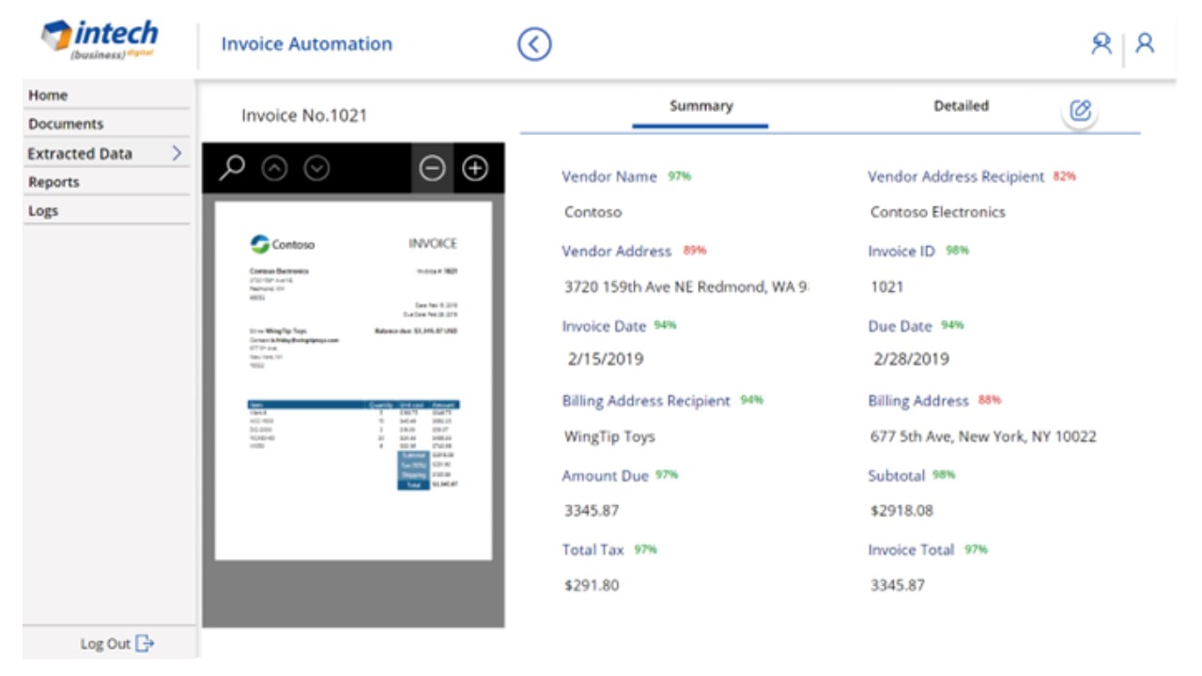Zoom in with the plus icon
The image size is (1202, 676).
(x=475, y=169)
